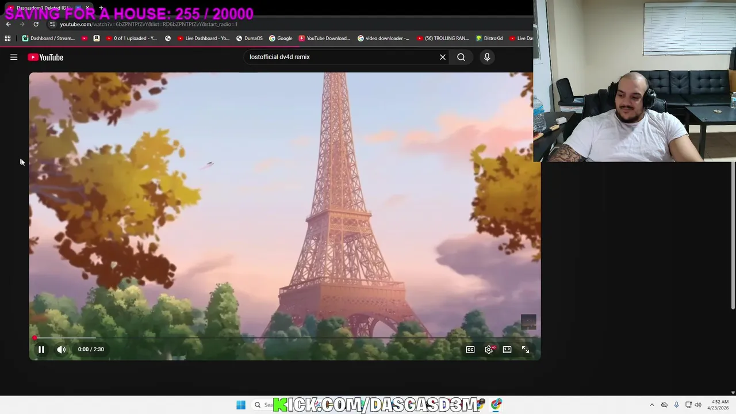The width and height of the screenshot is (736, 414).
Task: Open the 'YouTube Download...' bookmark
Action: [x=324, y=39]
